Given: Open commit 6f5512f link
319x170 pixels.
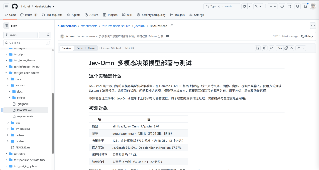Looking at the screenshot, I should click(276, 36).
